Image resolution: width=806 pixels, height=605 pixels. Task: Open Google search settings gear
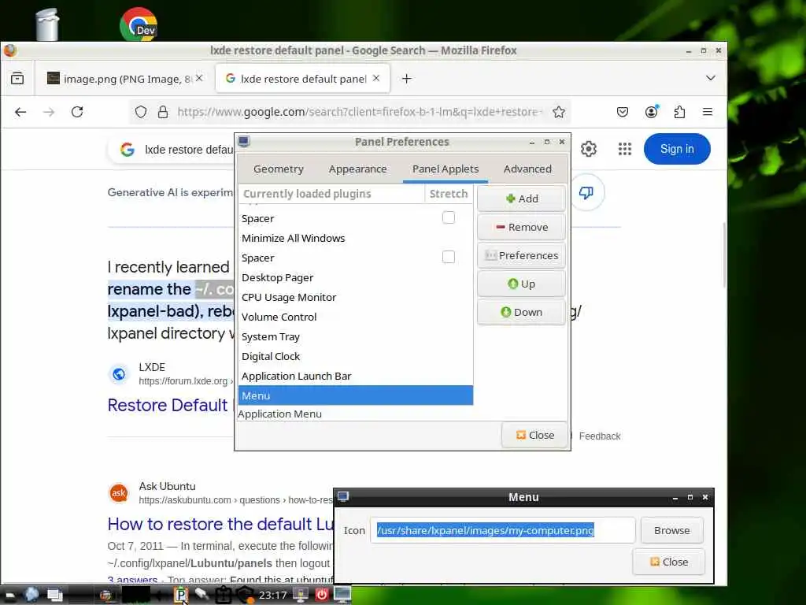tap(589, 149)
